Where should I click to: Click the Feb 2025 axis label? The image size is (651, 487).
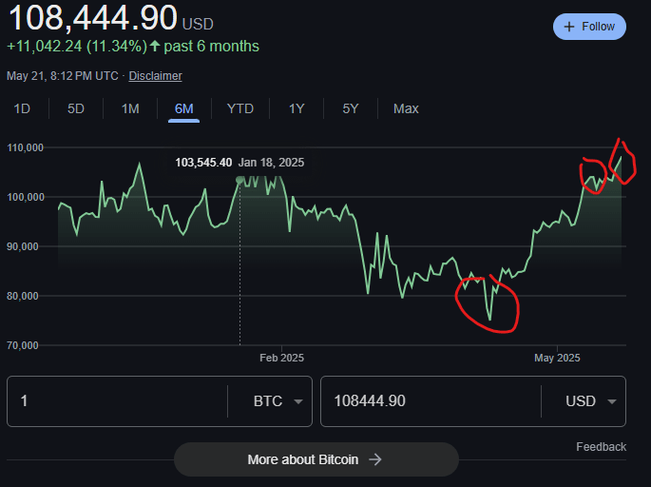tap(281, 358)
